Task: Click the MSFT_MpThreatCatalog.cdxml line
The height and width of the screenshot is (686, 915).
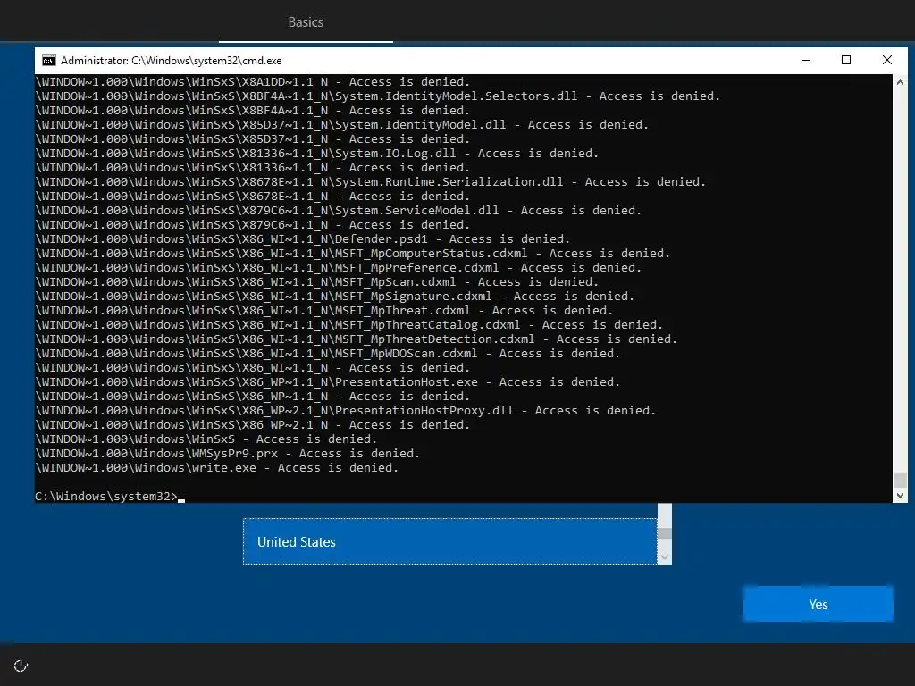Action: [349, 325]
